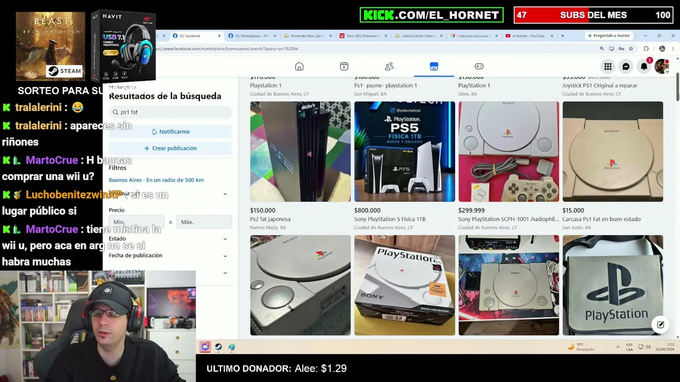Expand the collapsed filter below Fecha de publicación
680x382 pixels.
[x=225, y=273]
